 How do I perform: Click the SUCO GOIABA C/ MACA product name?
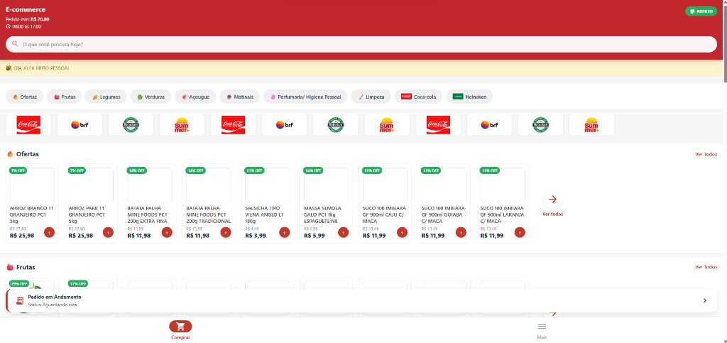443,214
